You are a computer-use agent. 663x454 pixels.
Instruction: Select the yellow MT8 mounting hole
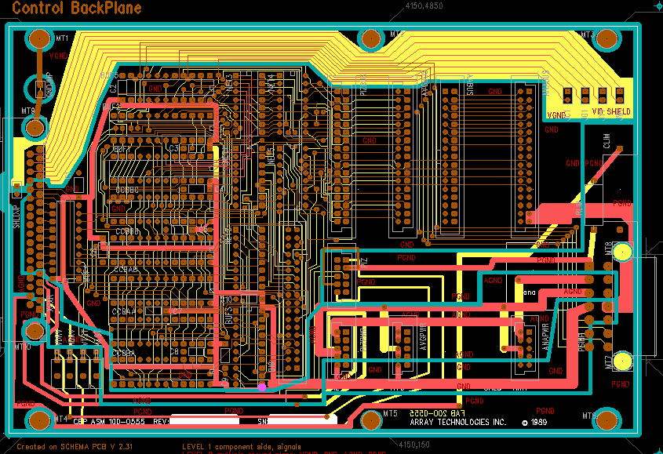622,252
